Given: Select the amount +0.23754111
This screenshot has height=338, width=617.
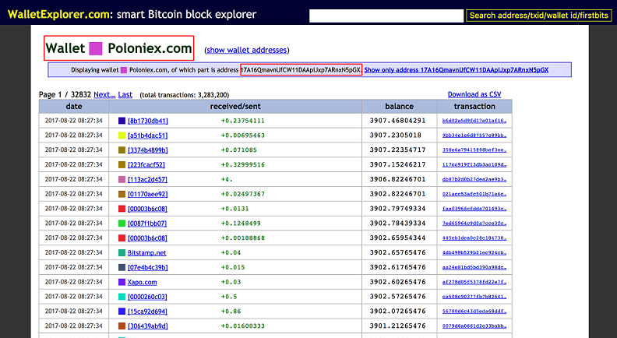Looking at the screenshot, I should (243, 121).
